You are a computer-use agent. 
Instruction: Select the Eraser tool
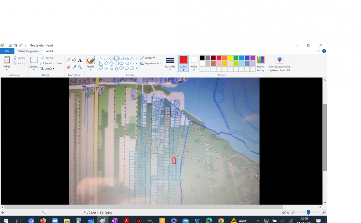coord(68,67)
